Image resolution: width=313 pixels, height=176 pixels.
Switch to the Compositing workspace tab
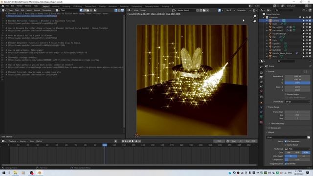click(x=136, y=6)
